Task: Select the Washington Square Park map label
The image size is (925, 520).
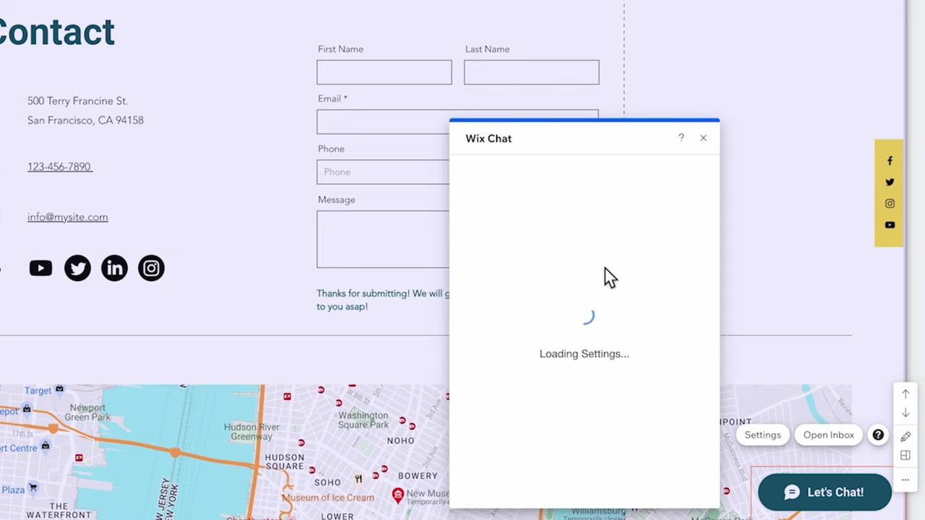Action: (363, 420)
